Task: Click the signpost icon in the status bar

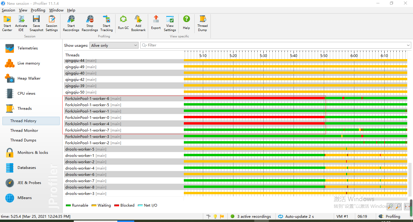Action: 208,217
